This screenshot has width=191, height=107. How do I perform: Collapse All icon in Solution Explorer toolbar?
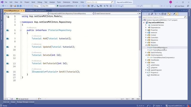pyautogui.click(x=162, y=14)
